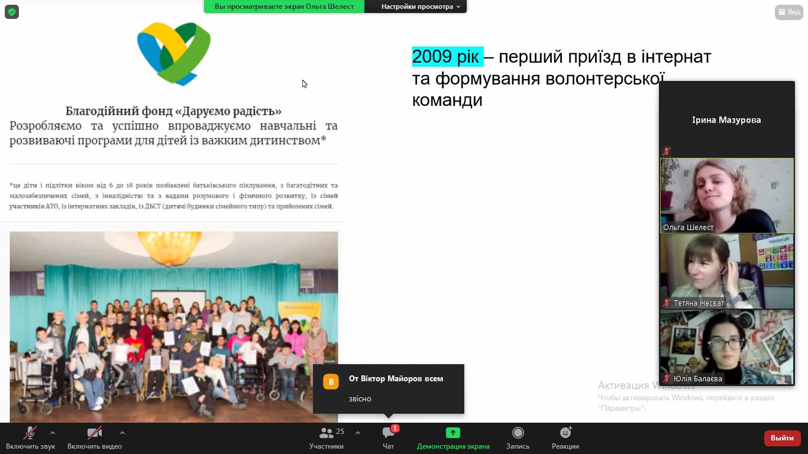Click the green encryption shield icon

click(x=12, y=12)
